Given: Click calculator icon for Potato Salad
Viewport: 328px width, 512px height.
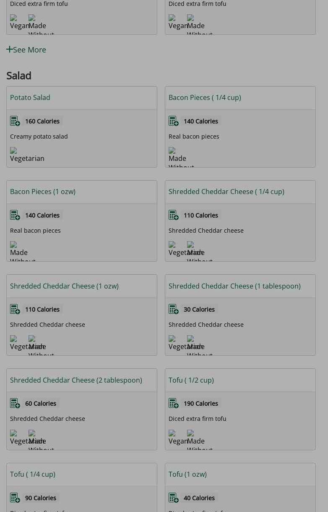Looking at the screenshot, I should tap(15, 121).
